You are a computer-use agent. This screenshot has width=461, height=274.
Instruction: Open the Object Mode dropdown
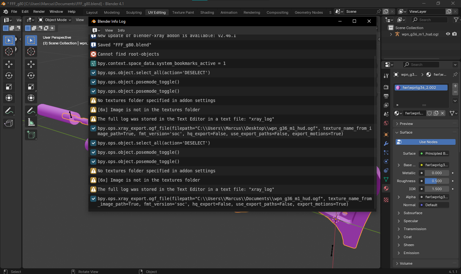(x=55, y=20)
